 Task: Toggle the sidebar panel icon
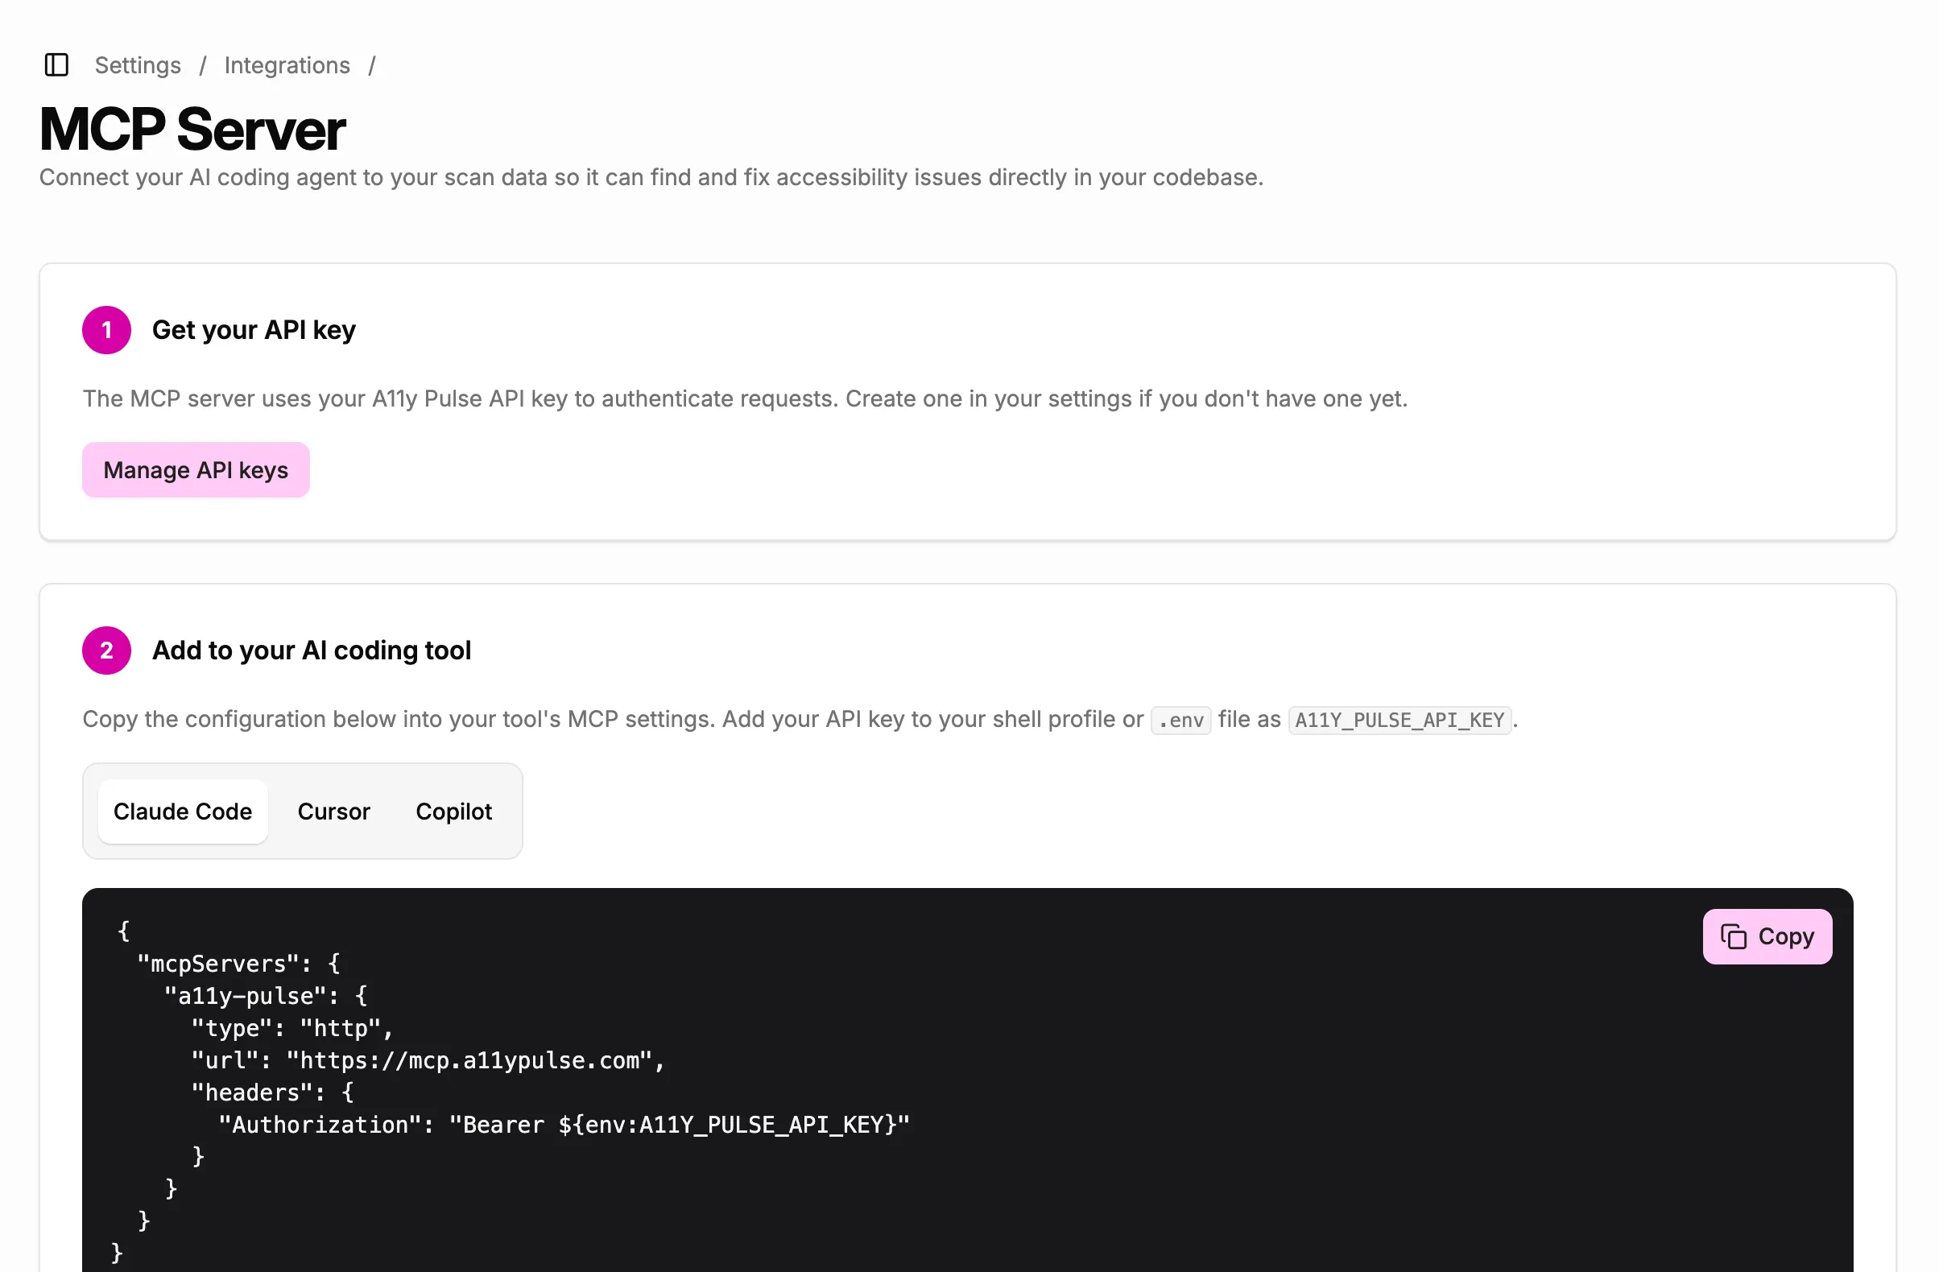56,65
